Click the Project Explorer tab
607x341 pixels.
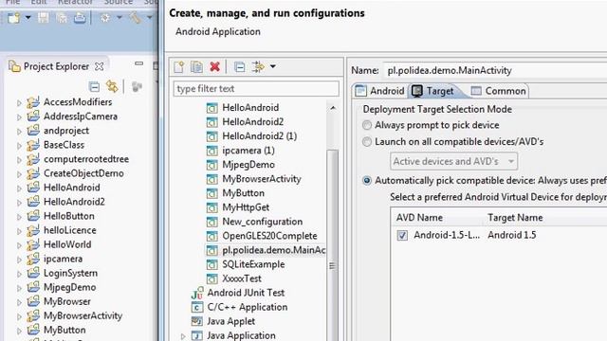point(56,66)
